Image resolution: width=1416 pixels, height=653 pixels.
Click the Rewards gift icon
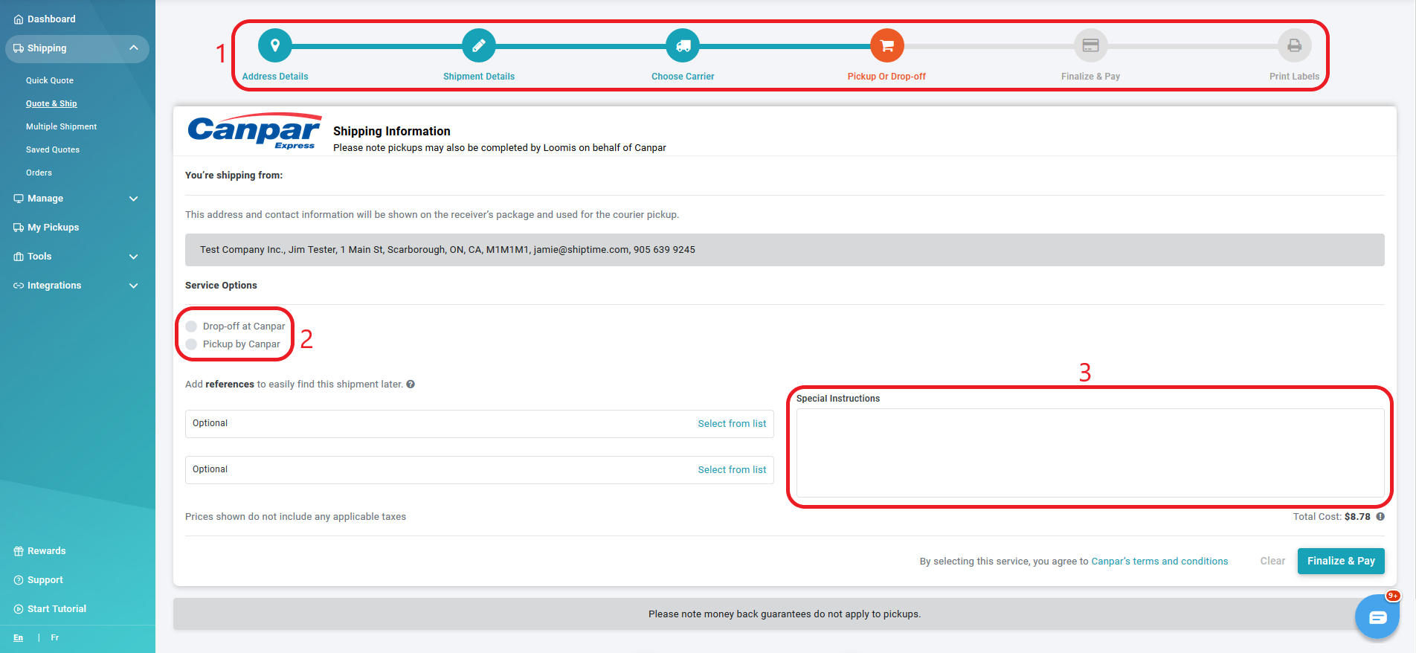pos(19,551)
